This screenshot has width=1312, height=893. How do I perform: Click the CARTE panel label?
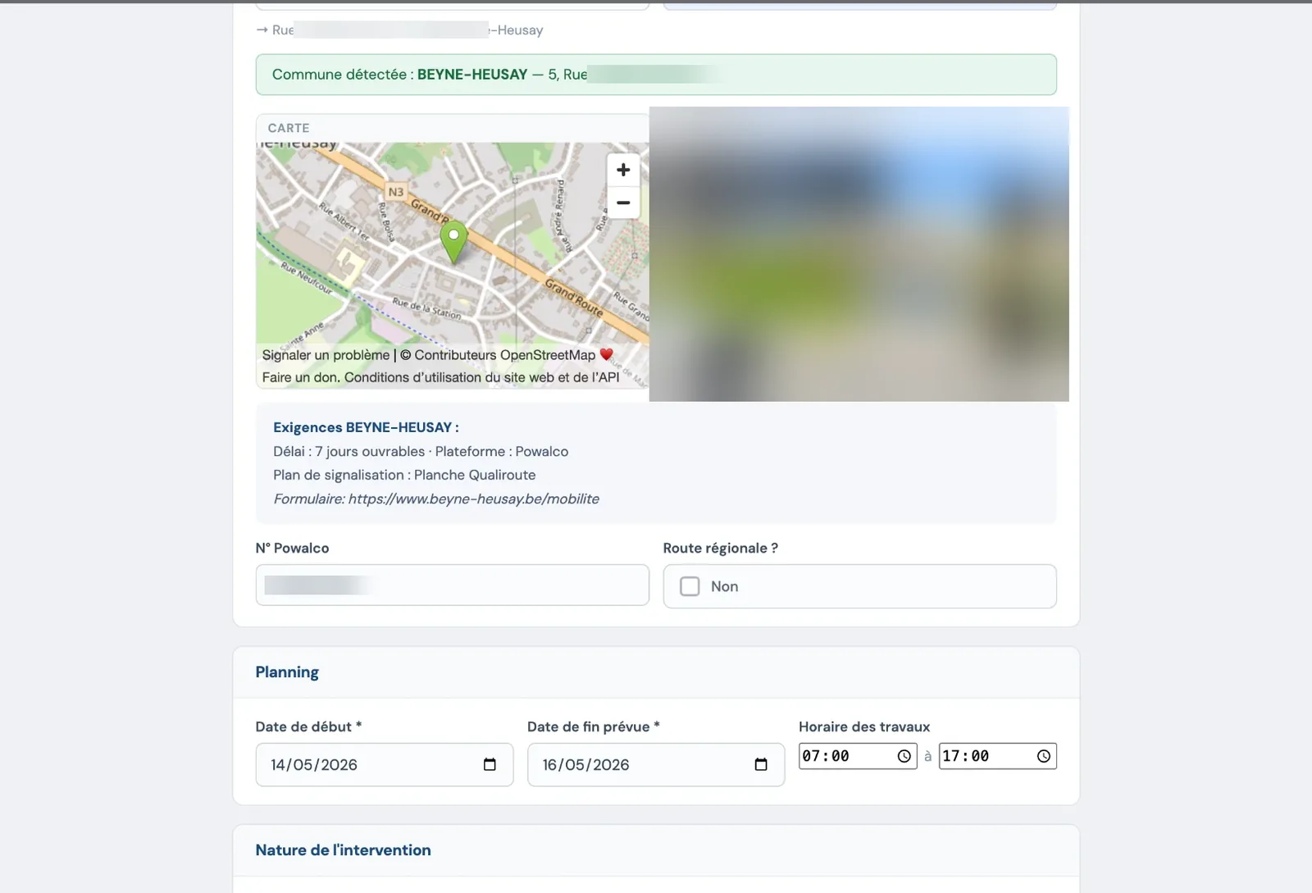click(289, 128)
